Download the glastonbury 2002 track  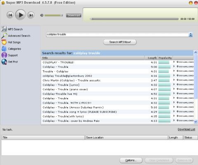(x=185, y=76)
